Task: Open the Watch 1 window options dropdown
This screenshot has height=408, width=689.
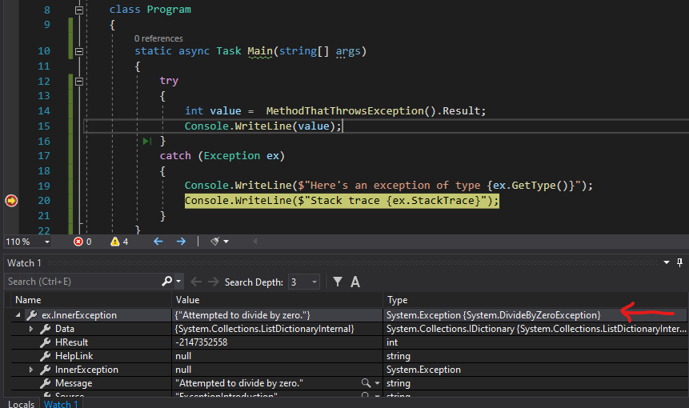Action: pyautogui.click(x=666, y=262)
